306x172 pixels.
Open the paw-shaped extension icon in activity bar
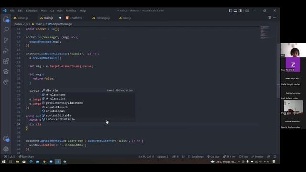point(6,72)
